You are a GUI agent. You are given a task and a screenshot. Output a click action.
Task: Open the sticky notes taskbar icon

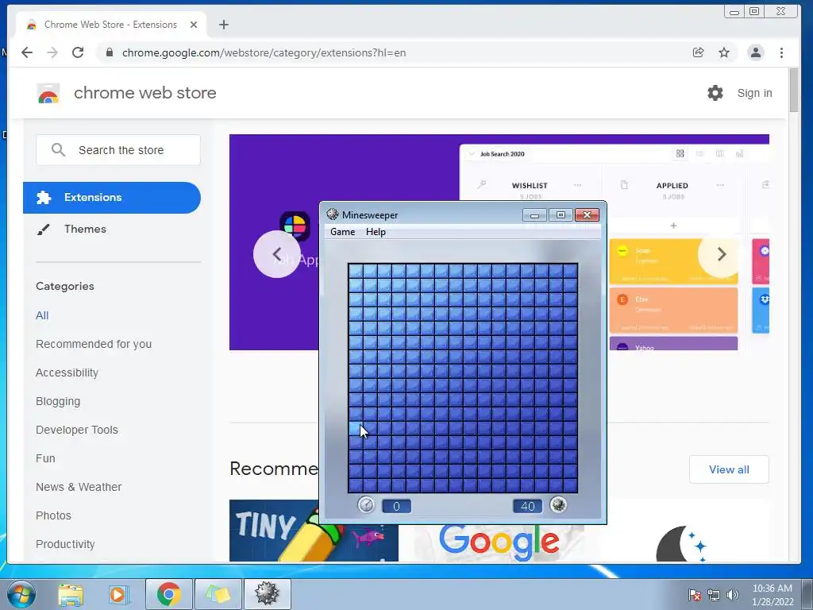[218, 594]
